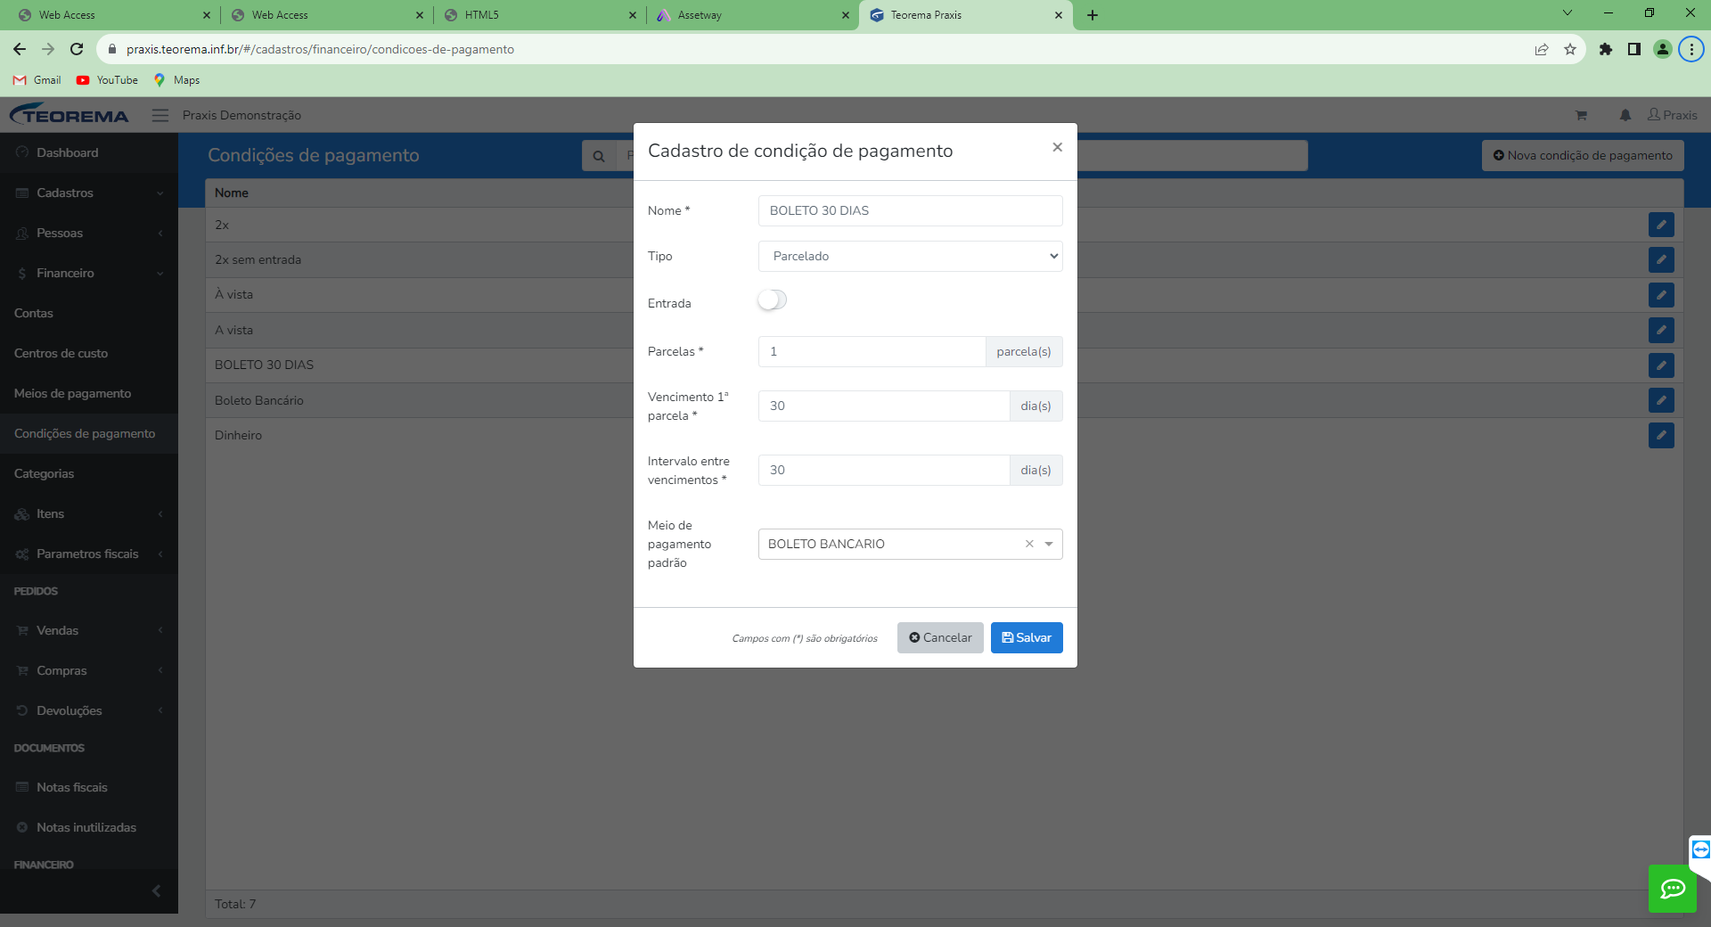Collapse the sidebar with the bottom arrow
This screenshot has height=927, width=1711.
(x=157, y=890)
